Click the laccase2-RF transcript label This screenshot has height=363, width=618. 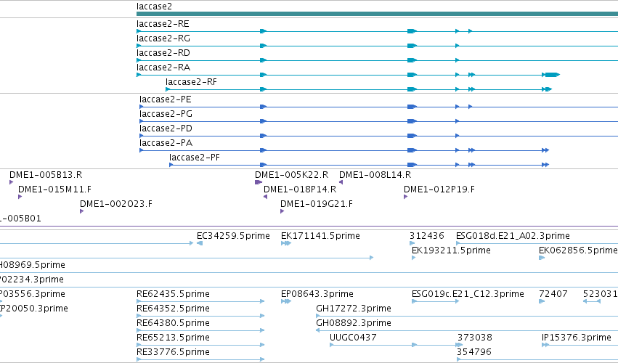191,82
